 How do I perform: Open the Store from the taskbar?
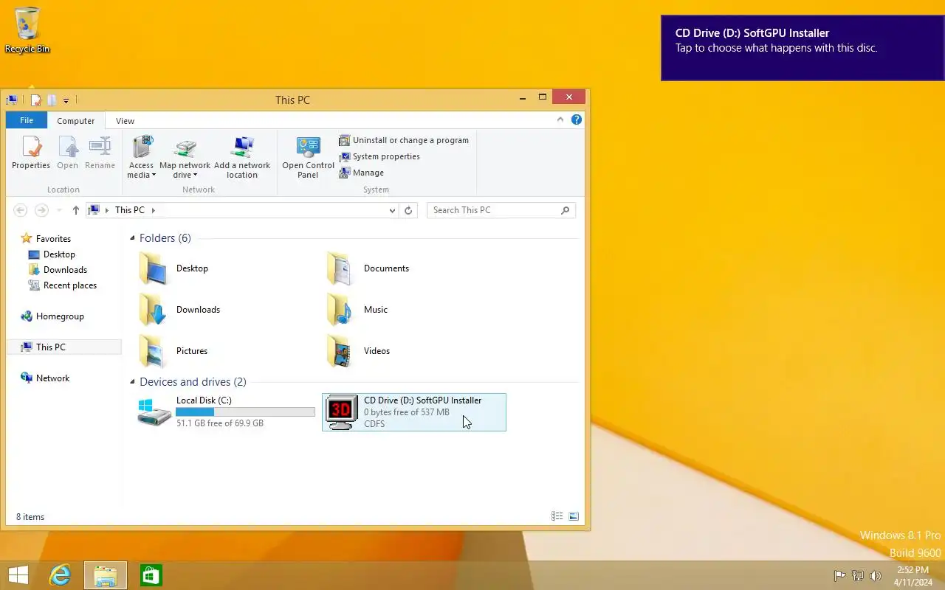pyautogui.click(x=151, y=575)
